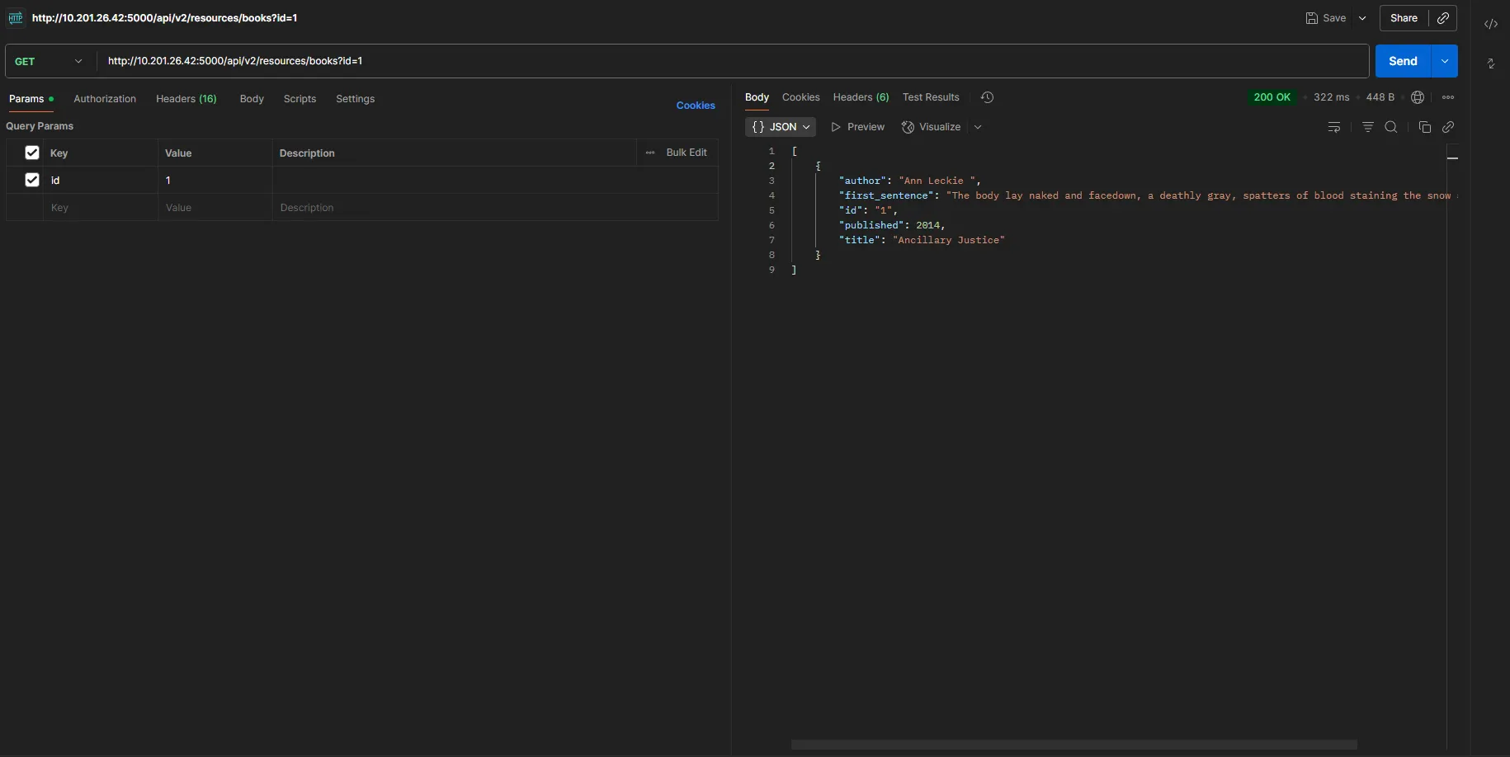Open the response search icon

[x=1393, y=127]
